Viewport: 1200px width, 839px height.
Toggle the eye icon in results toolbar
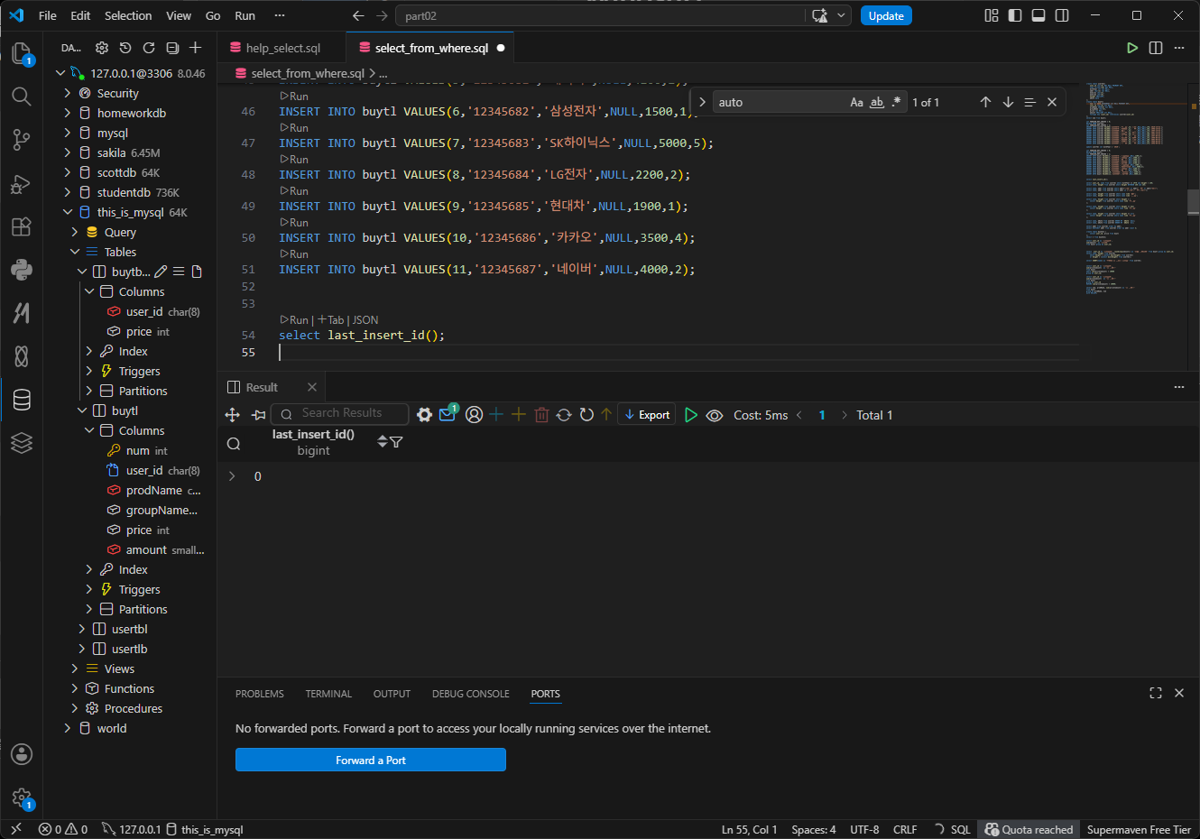tap(715, 415)
